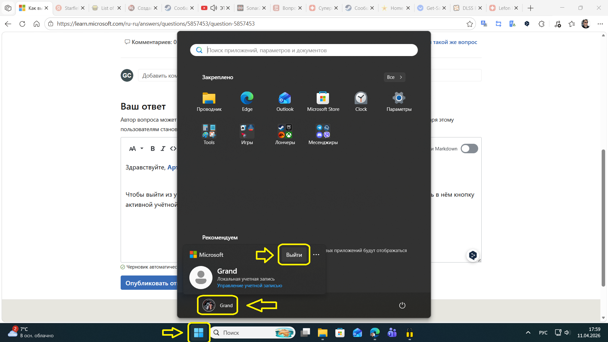The height and width of the screenshot is (342, 608).
Task: Add this page to favorites star
Action: (x=470, y=24)
